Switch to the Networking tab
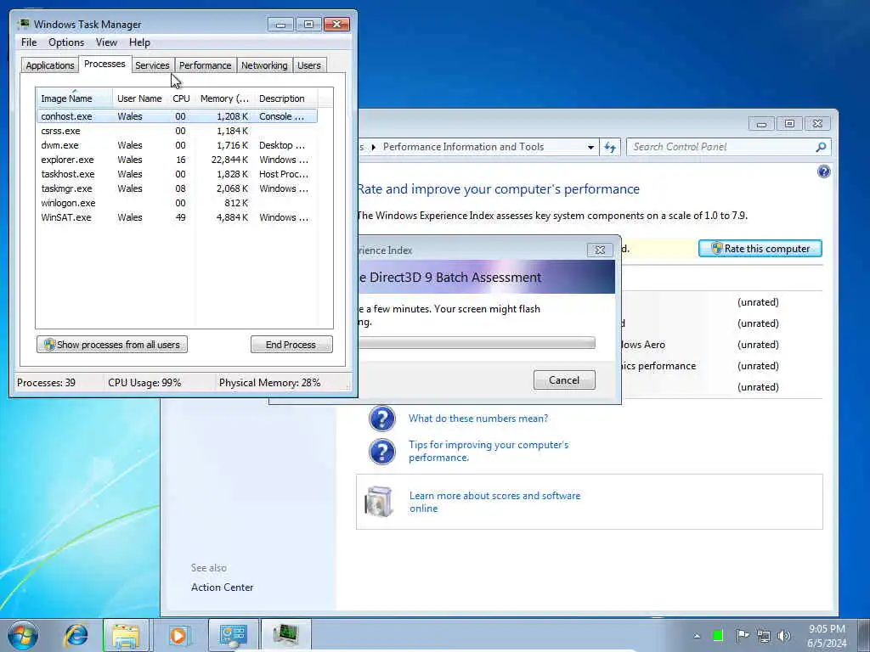This screenshot has height=652, width=870. tap(264, 65)
